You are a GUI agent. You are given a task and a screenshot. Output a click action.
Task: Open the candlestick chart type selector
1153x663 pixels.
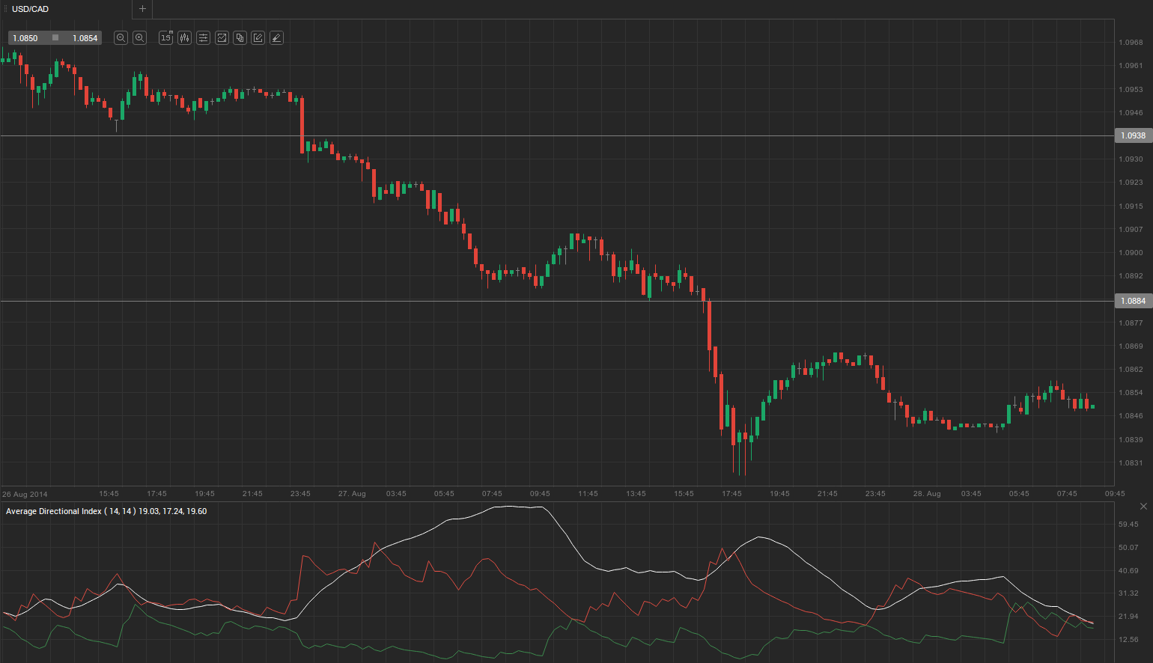184,37
